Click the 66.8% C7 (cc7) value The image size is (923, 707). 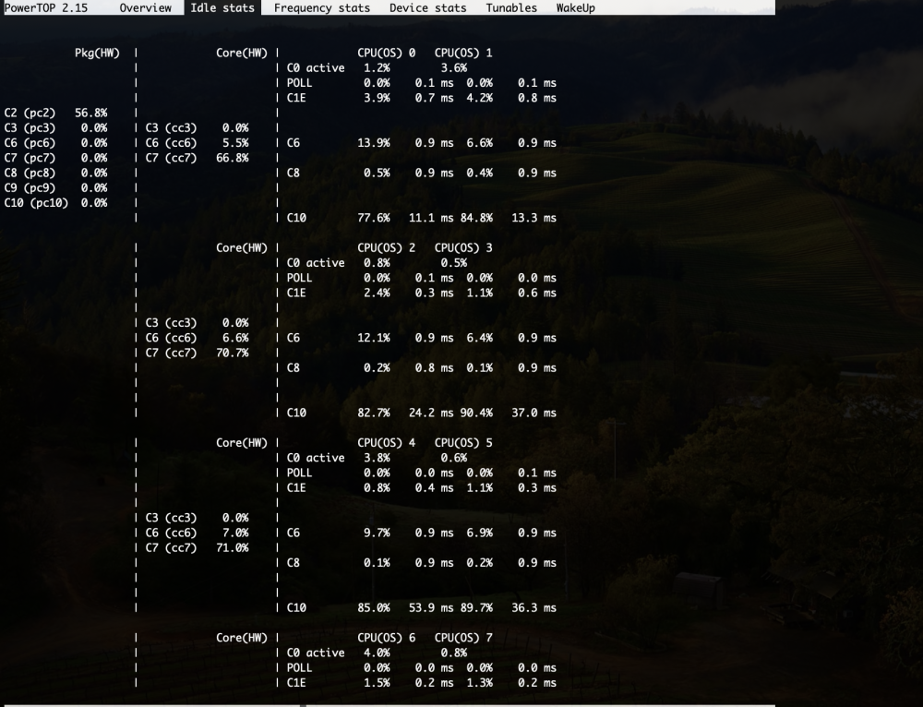click(x=233, y=158)
